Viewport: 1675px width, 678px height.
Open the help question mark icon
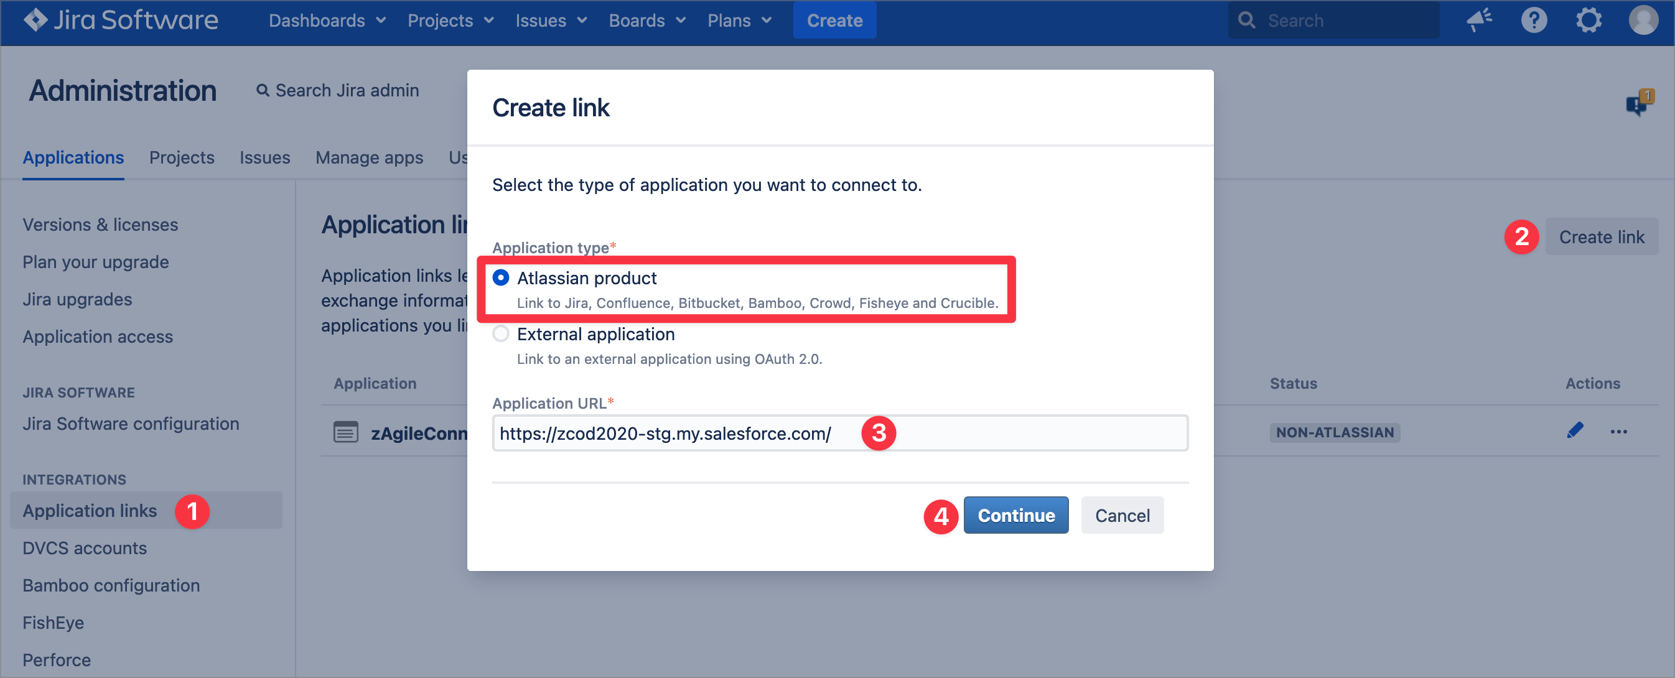1533,20
